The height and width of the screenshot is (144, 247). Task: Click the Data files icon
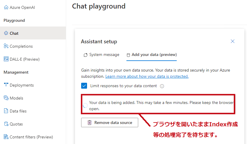click(6, 111)
